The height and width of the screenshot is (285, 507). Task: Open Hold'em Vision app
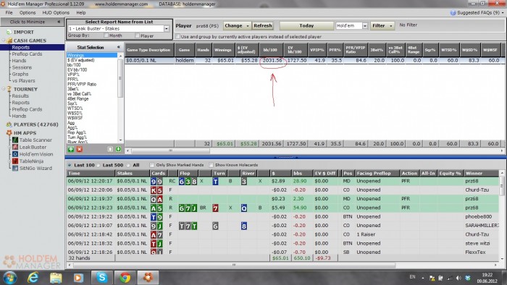click(36, 154)
